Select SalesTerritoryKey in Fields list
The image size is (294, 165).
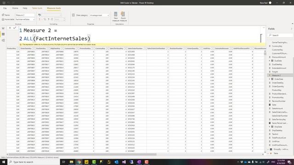[x=279, y=119]
